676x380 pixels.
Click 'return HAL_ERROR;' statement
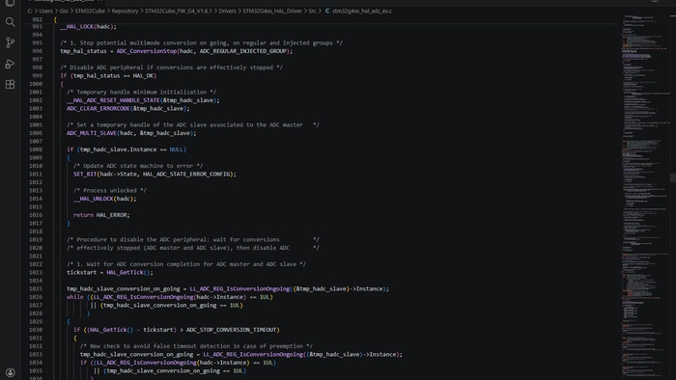point(101,215)
